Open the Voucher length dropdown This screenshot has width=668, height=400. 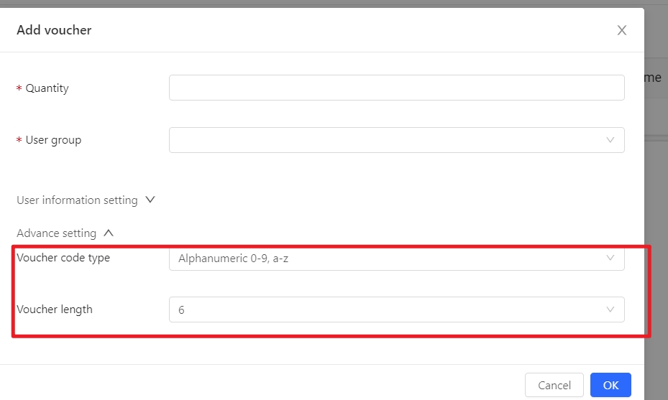(x=397, y=310)
